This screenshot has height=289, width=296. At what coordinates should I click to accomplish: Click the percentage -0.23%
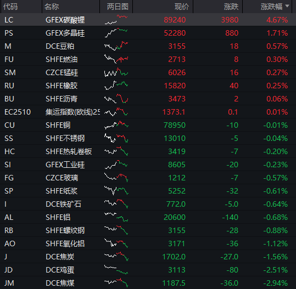click(x=276, y=165)
